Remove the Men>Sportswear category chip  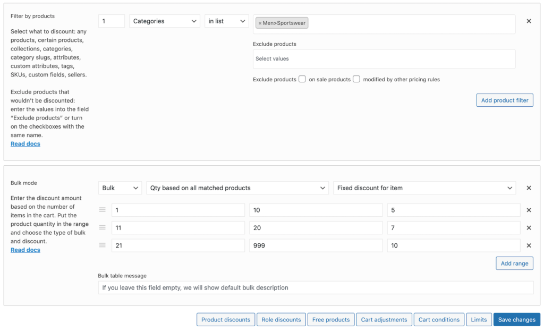[x=261, y=23]
